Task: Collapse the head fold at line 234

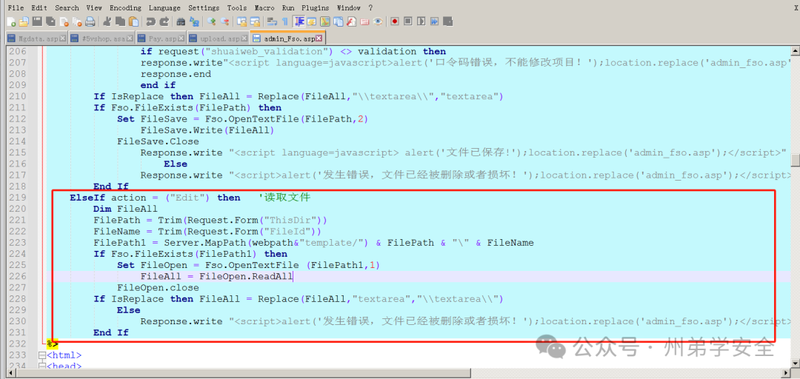Action: click(41, 366)
